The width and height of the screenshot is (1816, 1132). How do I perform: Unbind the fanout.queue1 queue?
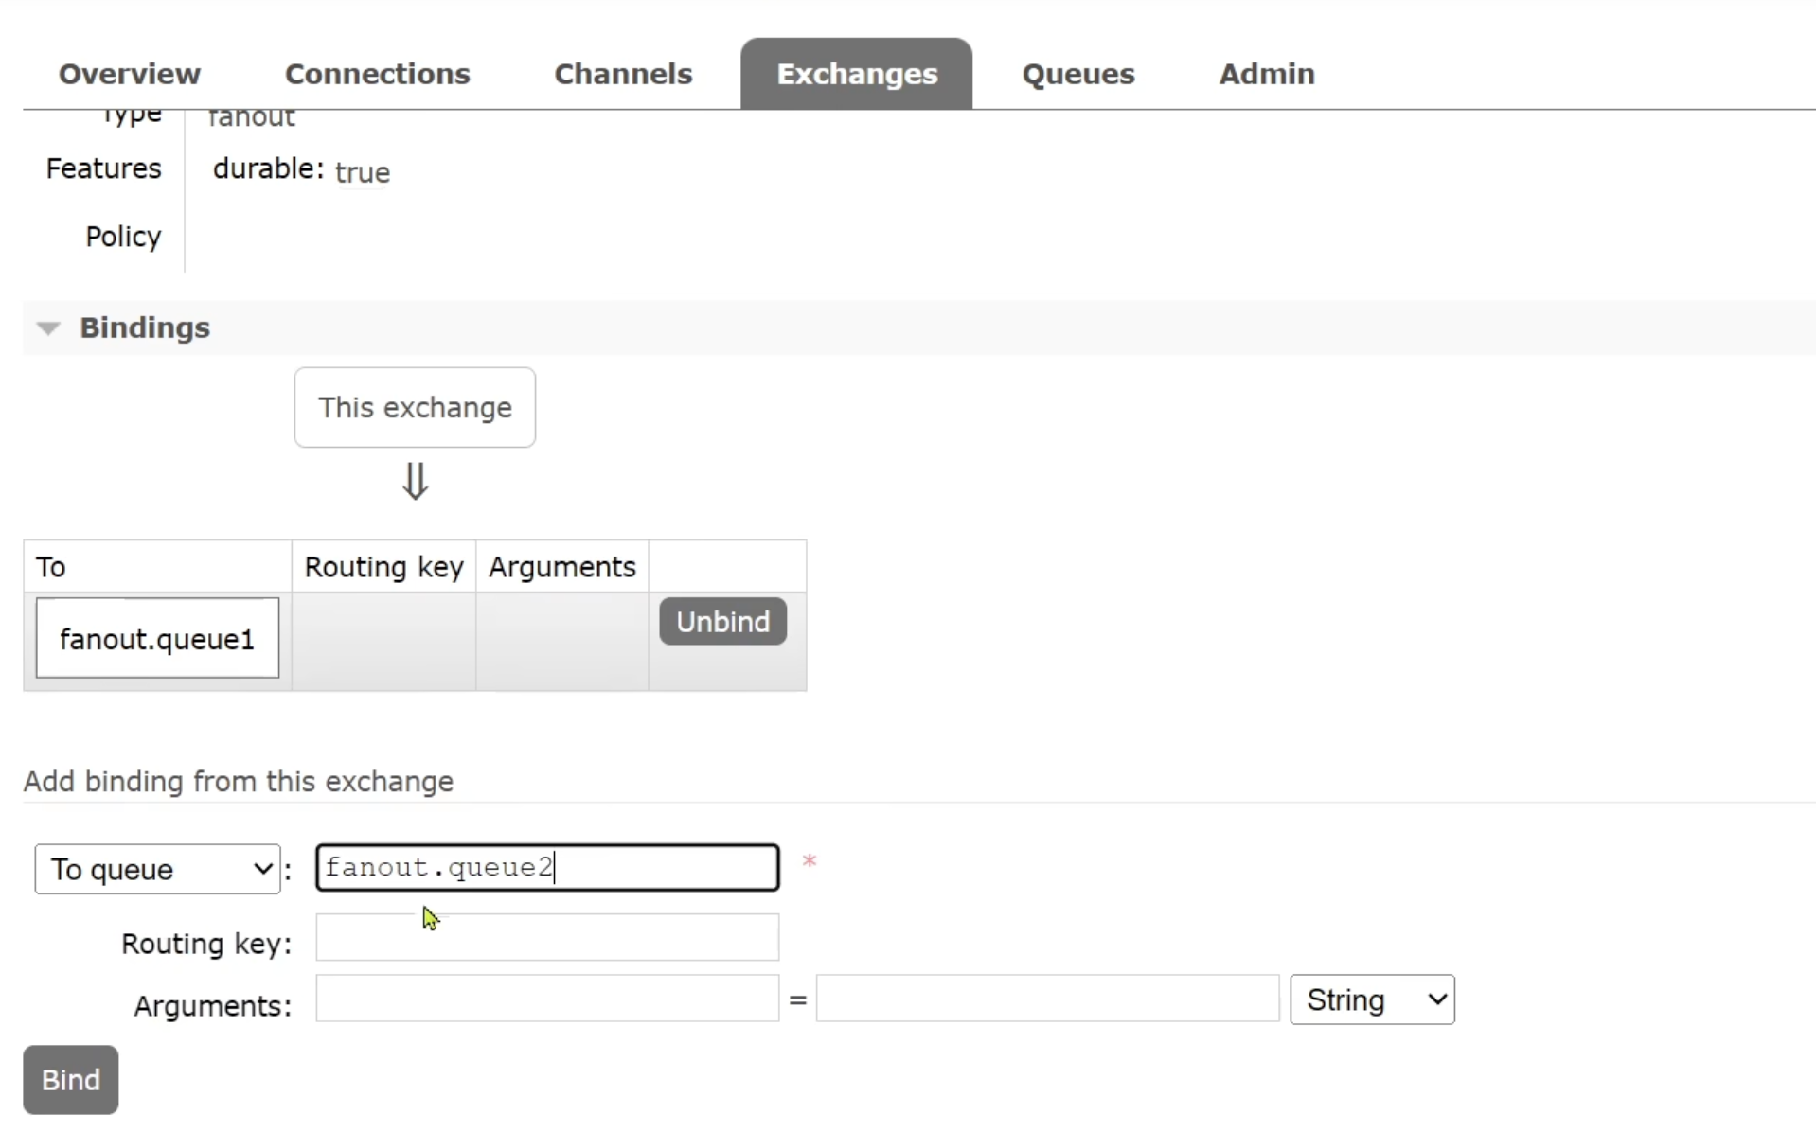click(722, 622)
